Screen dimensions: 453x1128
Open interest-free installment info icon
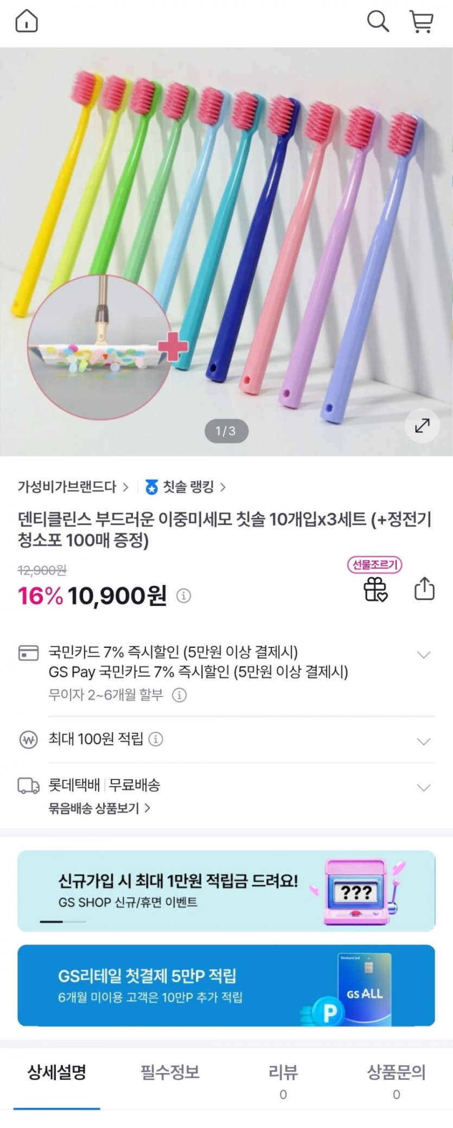coord(180,695)
